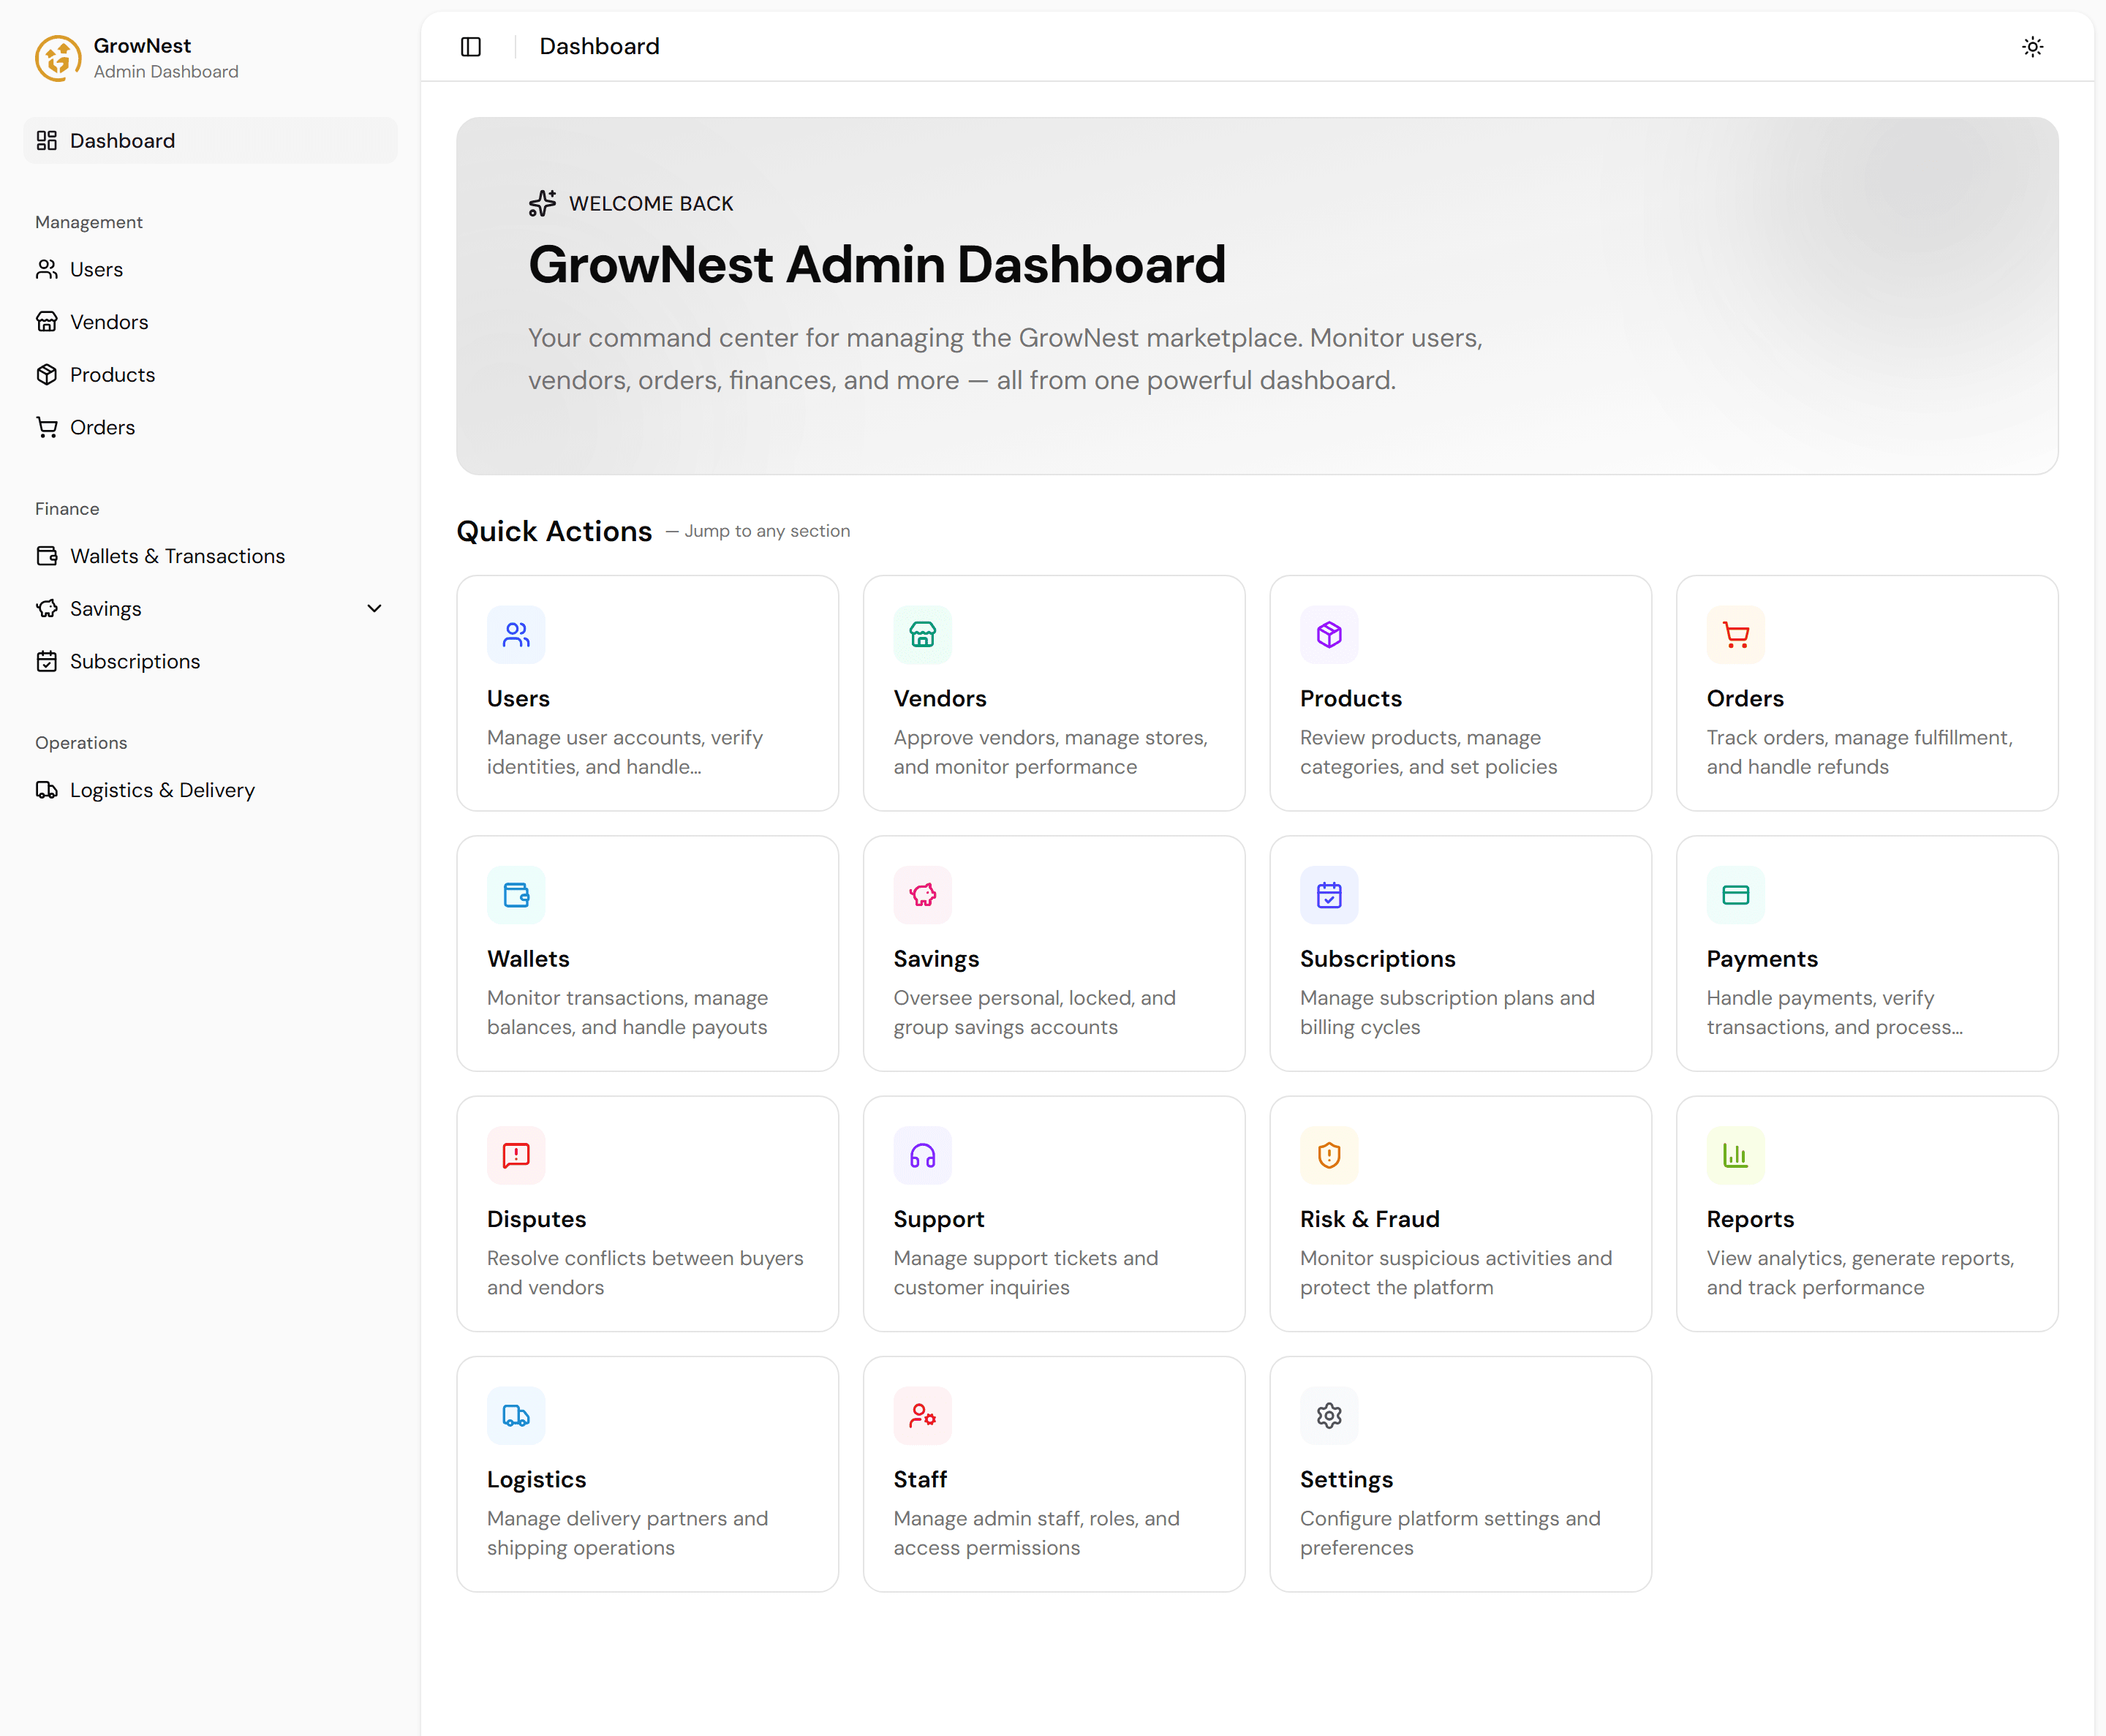2106x1736 pixels.
Task: Click the Savings piggy bank icon
Action: pos(922,895)
